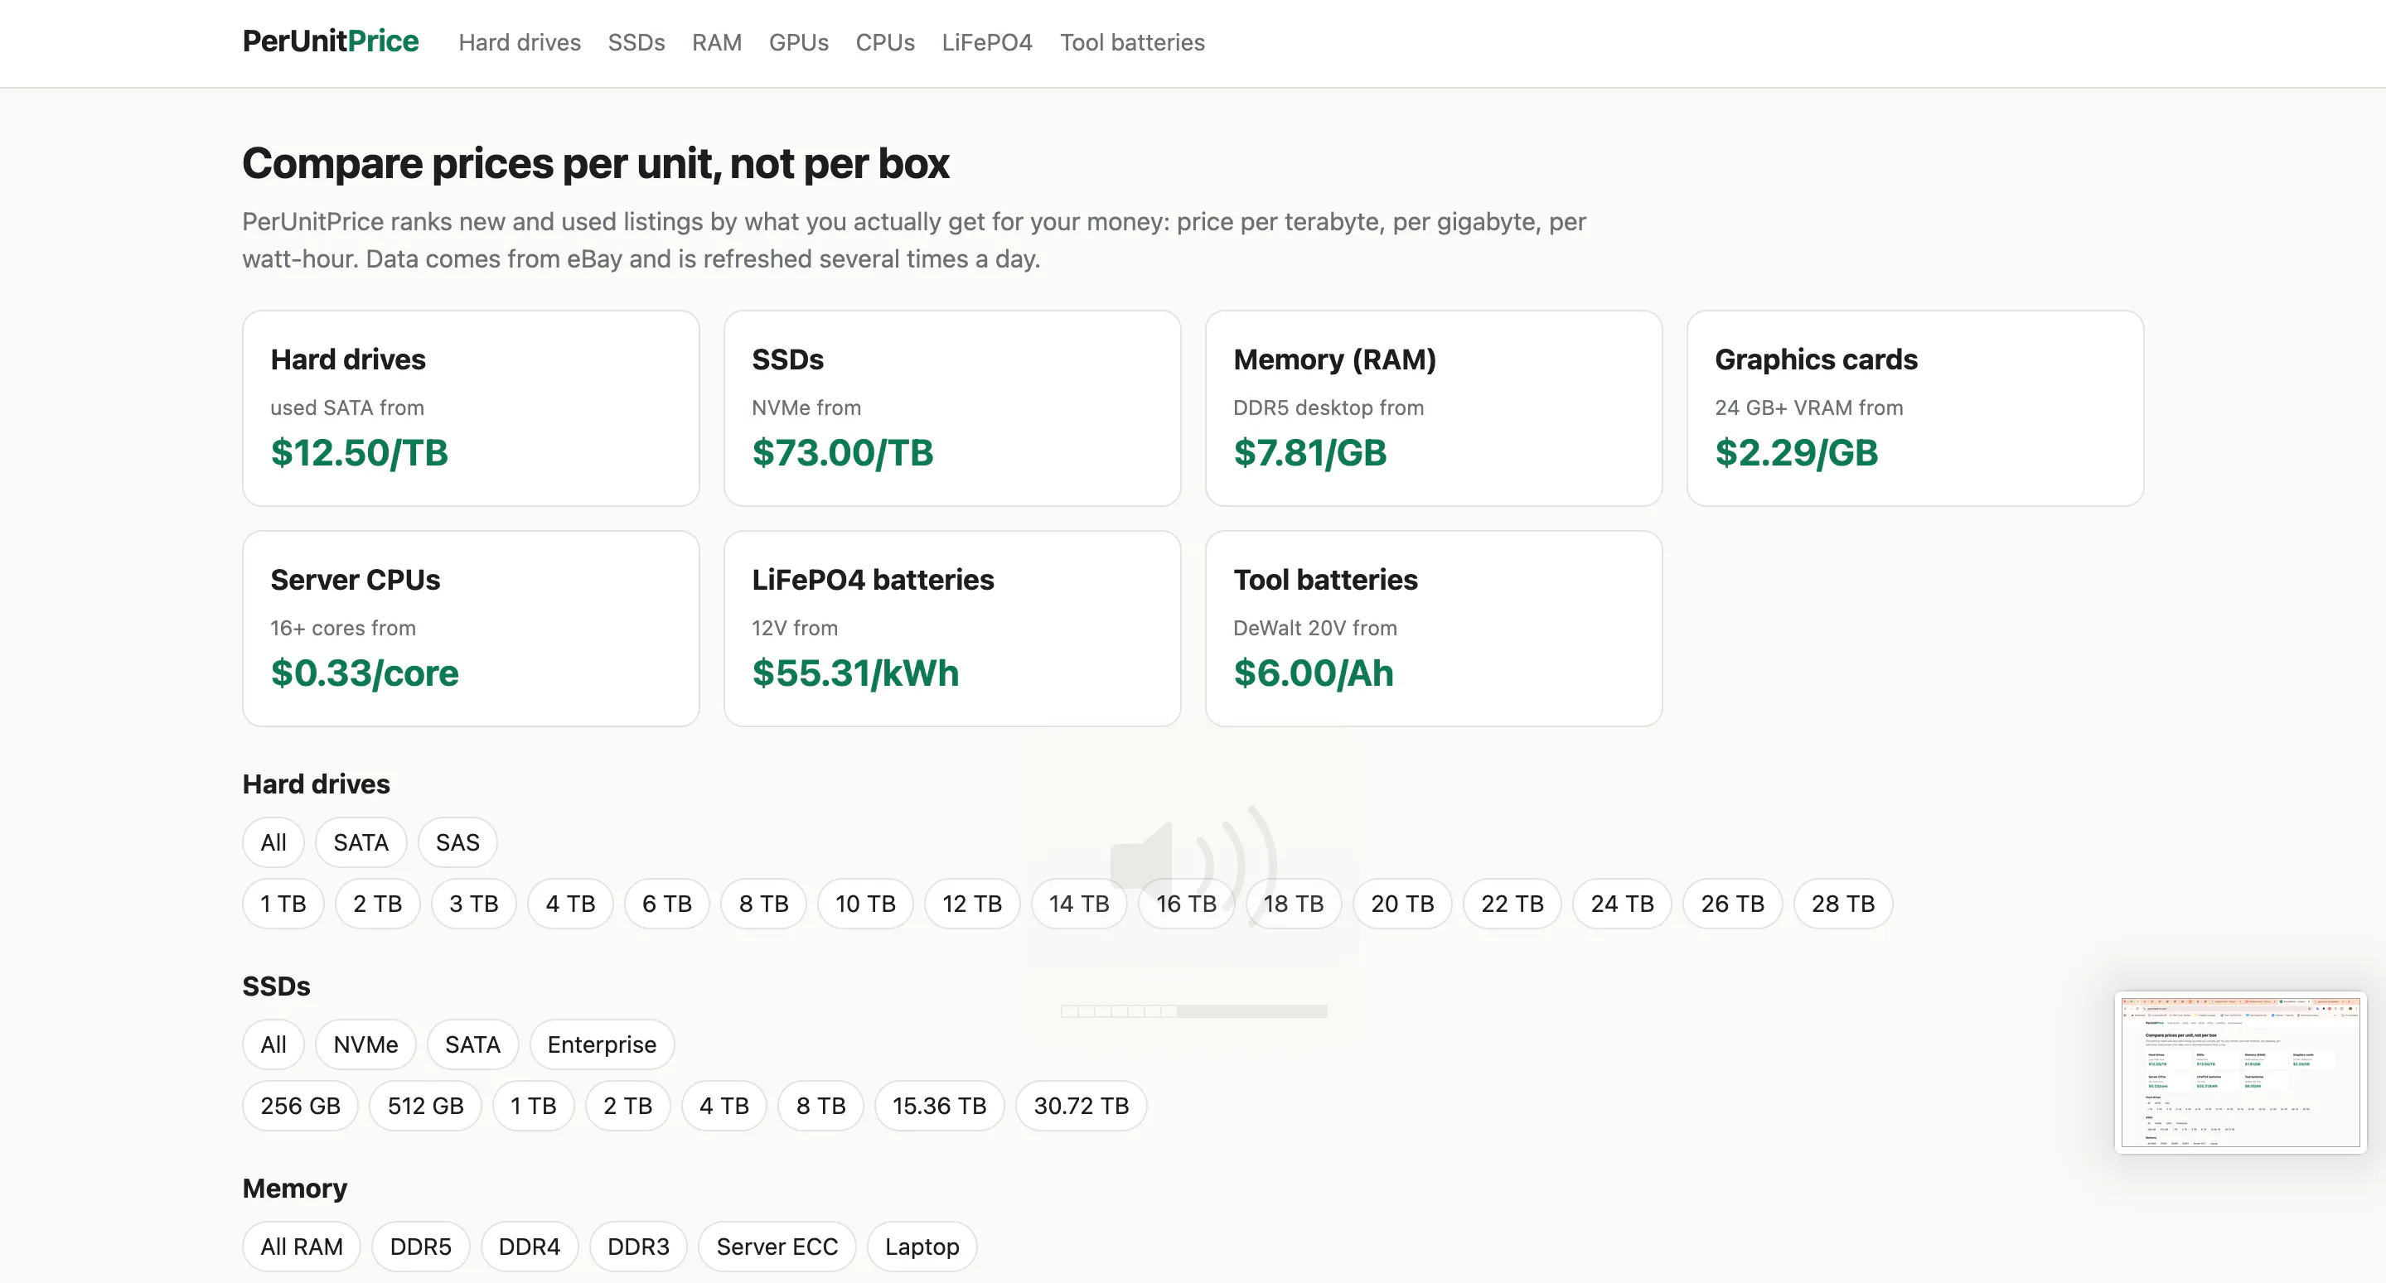Select the SATA chip under SSDs
2386x1283 pixels.
(472, 1044)
